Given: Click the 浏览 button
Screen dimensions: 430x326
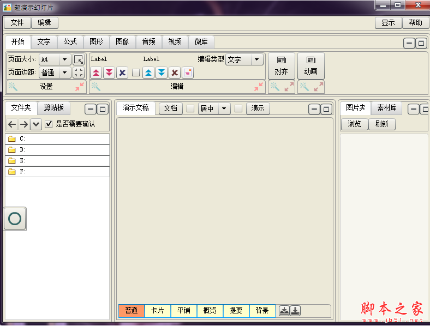Looking at the screenshot, I should (x=354, y=124).
